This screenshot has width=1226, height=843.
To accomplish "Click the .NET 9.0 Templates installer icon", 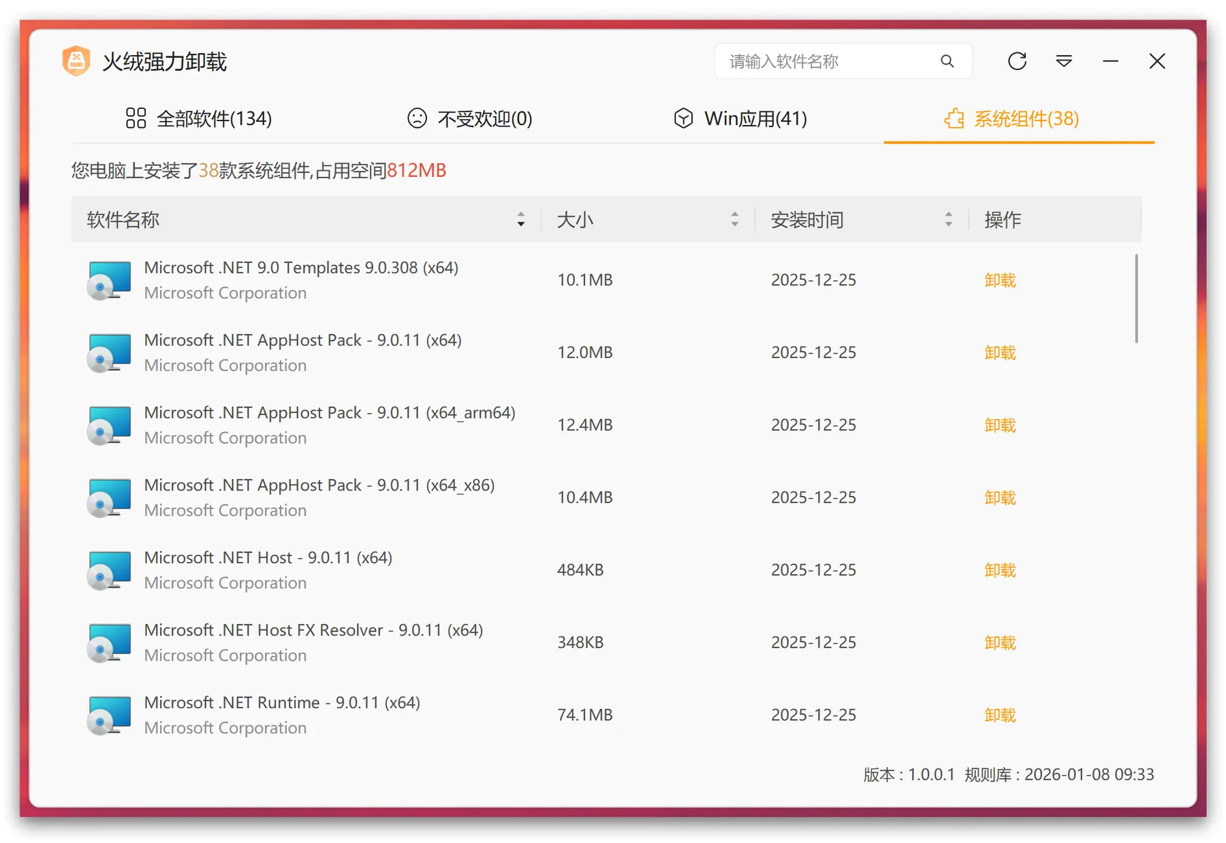I will pyautogui.click(x=109, y=280).
